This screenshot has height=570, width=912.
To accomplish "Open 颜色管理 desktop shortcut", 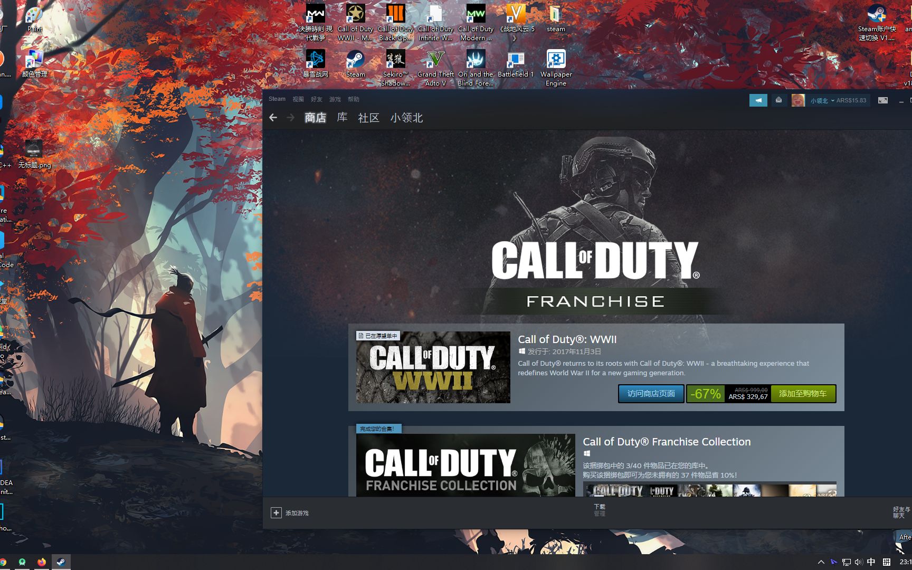I will pyautogui.click(x=34, y=64).
